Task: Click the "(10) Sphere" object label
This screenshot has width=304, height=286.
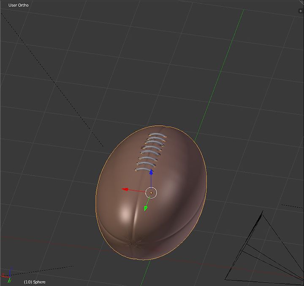Action: (x=35, y=282)
